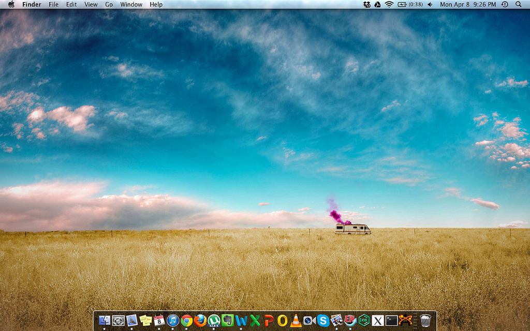Launch Microsoft Excel from the dock
530x331 pixels.
pos(255,320)
